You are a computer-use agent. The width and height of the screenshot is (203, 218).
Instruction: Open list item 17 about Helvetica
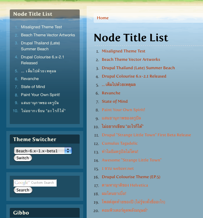point(125,185)
